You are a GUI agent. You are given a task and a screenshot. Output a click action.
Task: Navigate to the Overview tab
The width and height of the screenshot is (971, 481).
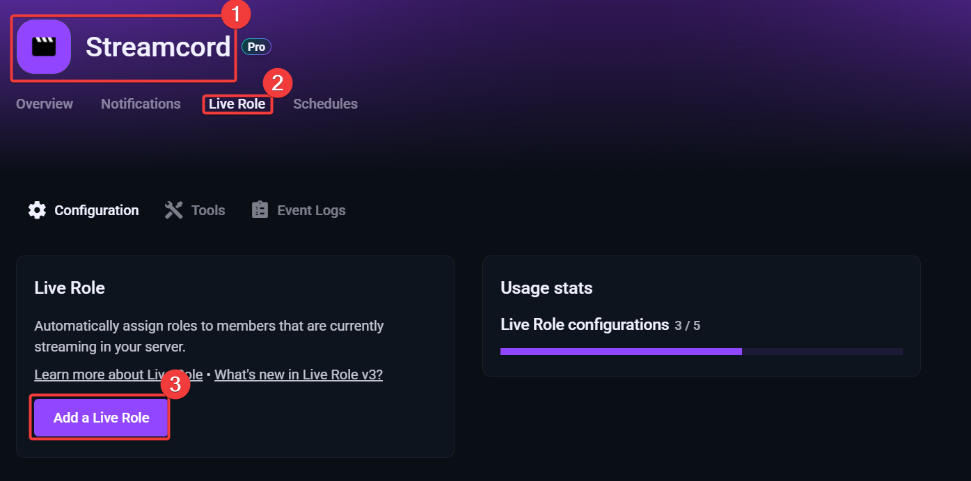tap(44, 103)
